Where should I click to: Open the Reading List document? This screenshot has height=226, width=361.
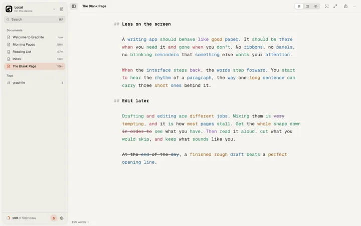[35, 52]
